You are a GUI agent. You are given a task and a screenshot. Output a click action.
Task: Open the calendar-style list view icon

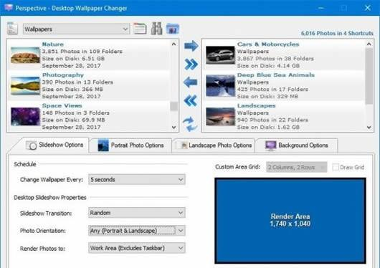tap(140, 29)
